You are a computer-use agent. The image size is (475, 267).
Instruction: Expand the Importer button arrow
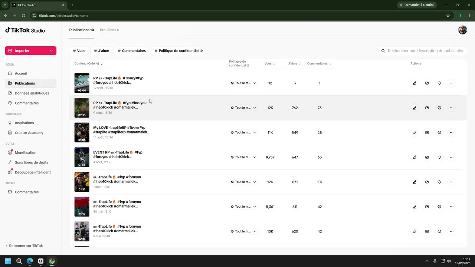click(51, 51)
